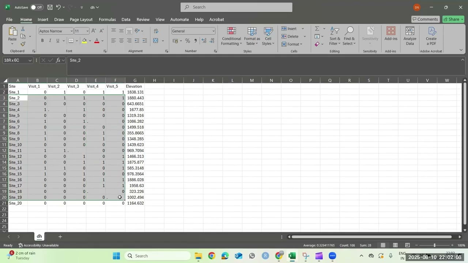Click the Increase Indent icon
The image size is (468, 263).
pyautogui.click(x=145, y=41)
